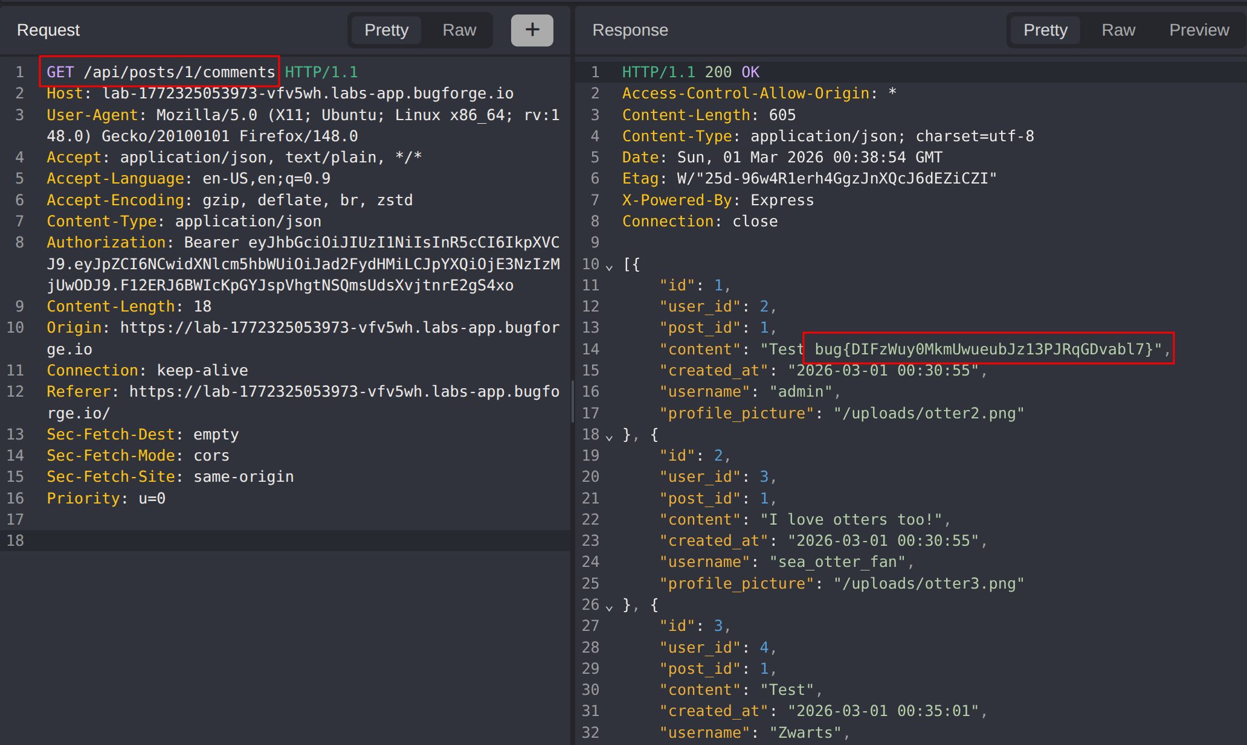
Task: Select the Response Raw tab
Action: (x=1118, y=30)
